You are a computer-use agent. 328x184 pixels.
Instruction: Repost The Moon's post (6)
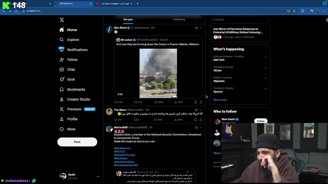coord(137,120)
